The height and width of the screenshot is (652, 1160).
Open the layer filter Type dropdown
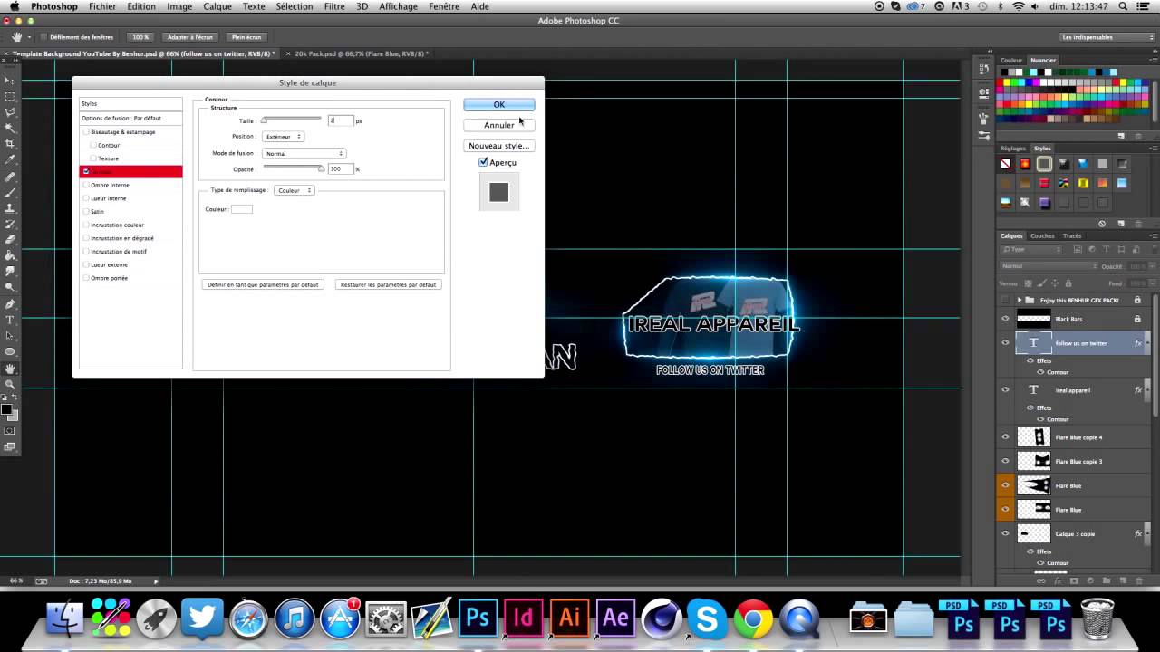pyautogui.click(x=1031, y=249)
